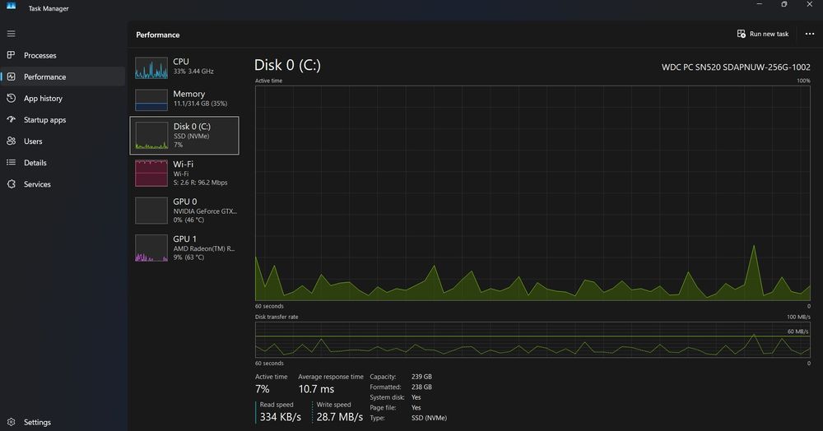Open the three-dot more options menu

[x=810, y=34]
